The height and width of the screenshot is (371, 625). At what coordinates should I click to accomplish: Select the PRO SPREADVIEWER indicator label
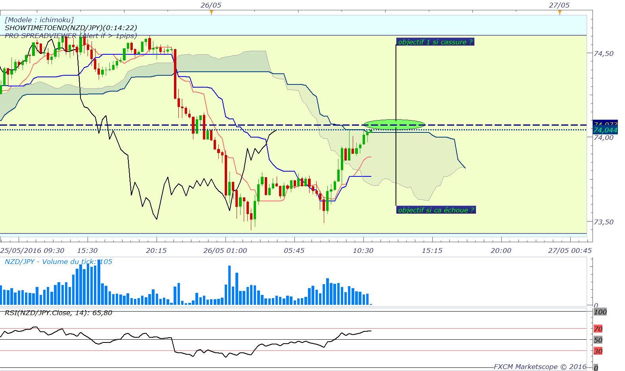pyautogui.click(x=71, y=36)
